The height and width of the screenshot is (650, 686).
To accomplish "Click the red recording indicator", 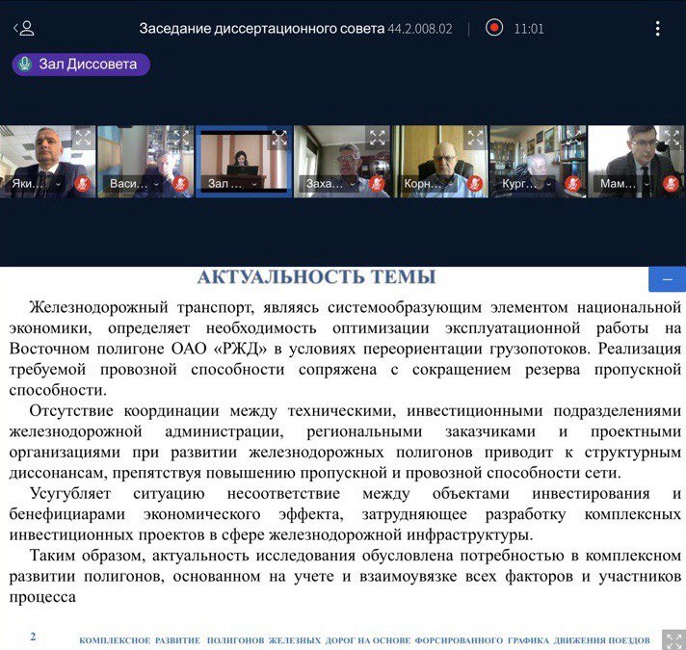I will 494,28.
